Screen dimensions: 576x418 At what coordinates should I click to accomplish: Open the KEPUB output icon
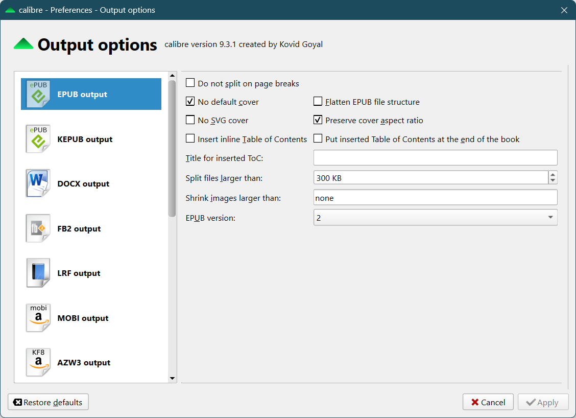[x=38, y=139]
